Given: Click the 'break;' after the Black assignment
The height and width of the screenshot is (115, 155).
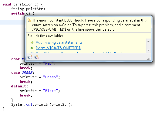Looking at the screenshot, I should coord(26,95).
